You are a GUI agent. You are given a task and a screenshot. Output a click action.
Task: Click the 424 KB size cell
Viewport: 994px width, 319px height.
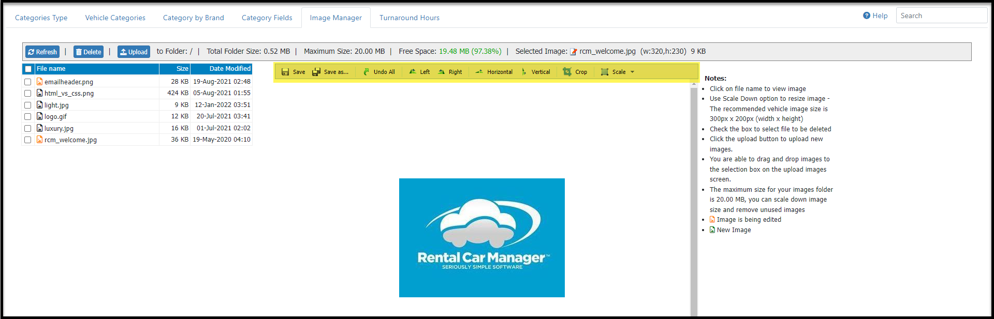pos(178,93)
